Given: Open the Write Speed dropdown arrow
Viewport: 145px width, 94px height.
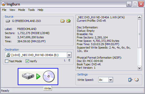Looking at the screenshot, I should tap(111, 80).
